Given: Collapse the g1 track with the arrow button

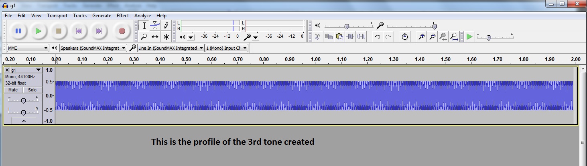Looking at the screenshot, I should (23, 121).
